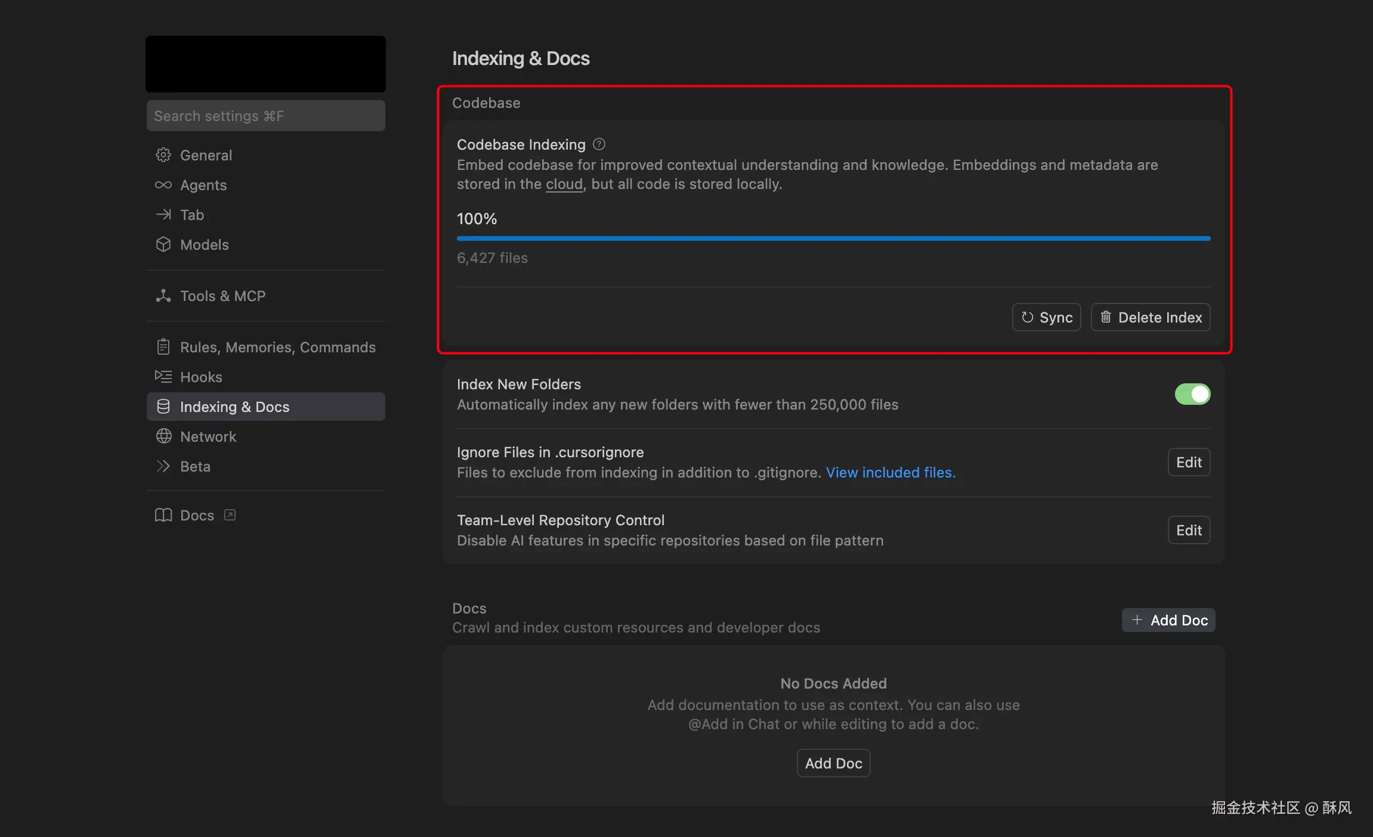Click the Codebase Indexing help question icon
The height and width of the screenshot is (837, 1373).
[599, 144]
